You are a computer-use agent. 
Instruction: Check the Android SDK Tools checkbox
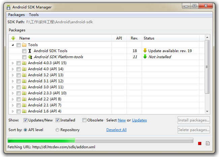pyautogui.click(x=24, y=51)
